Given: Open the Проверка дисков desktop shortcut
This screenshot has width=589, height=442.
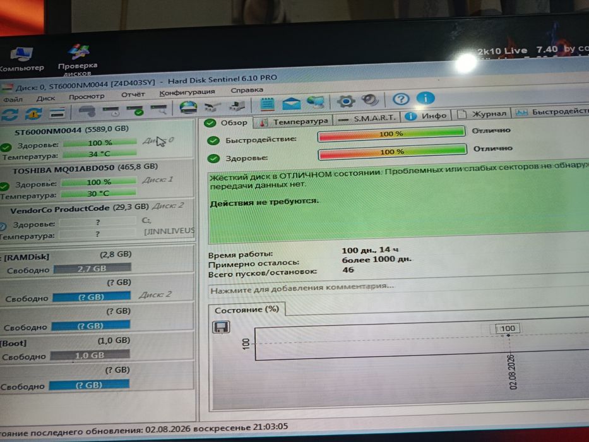Looking at the screenshot, I should (x=78, y=59).
